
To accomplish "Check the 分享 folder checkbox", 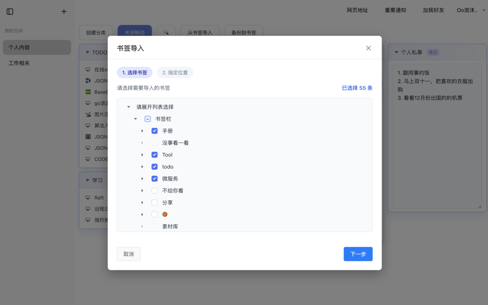I will coord(154,202).
